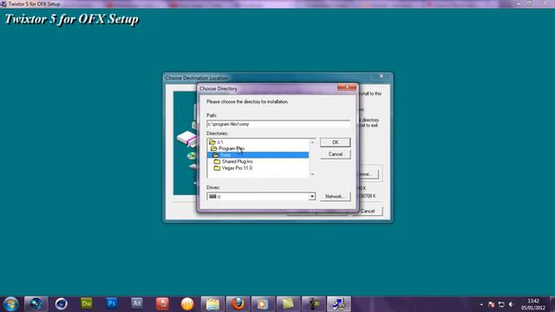This screenshot has width=555, height=312.
Task: Close the Choose Directory dialog
Action: (x=347, y=87)
